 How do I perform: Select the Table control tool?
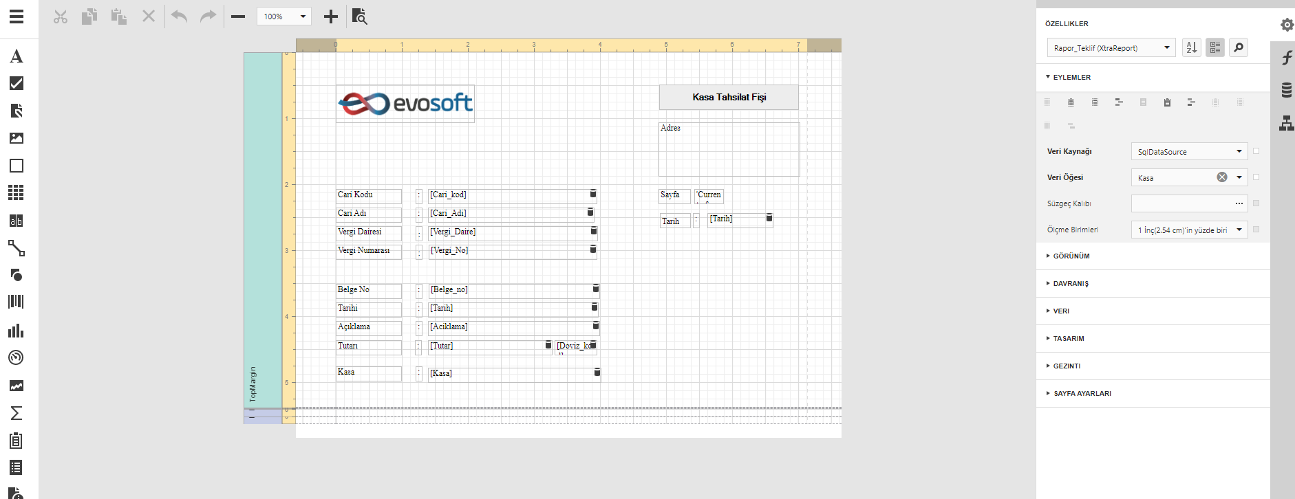[x=17, y=192]
